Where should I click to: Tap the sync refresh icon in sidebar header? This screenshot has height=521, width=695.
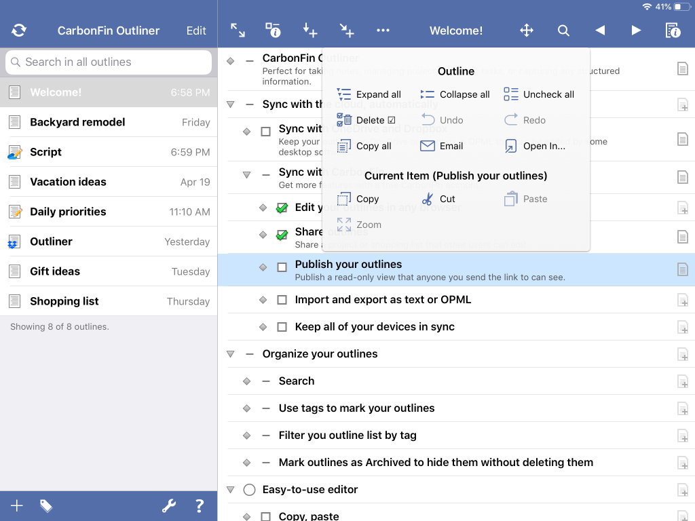click(19, 30)
